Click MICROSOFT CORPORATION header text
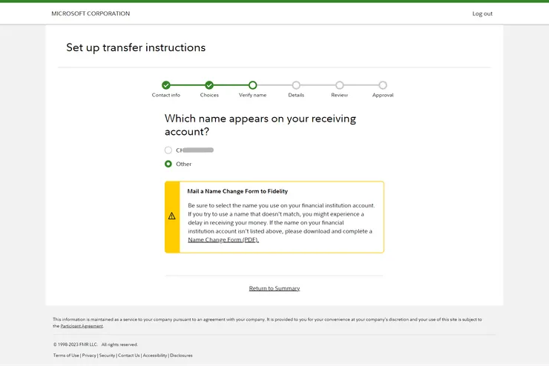 [x=91, y=13]
